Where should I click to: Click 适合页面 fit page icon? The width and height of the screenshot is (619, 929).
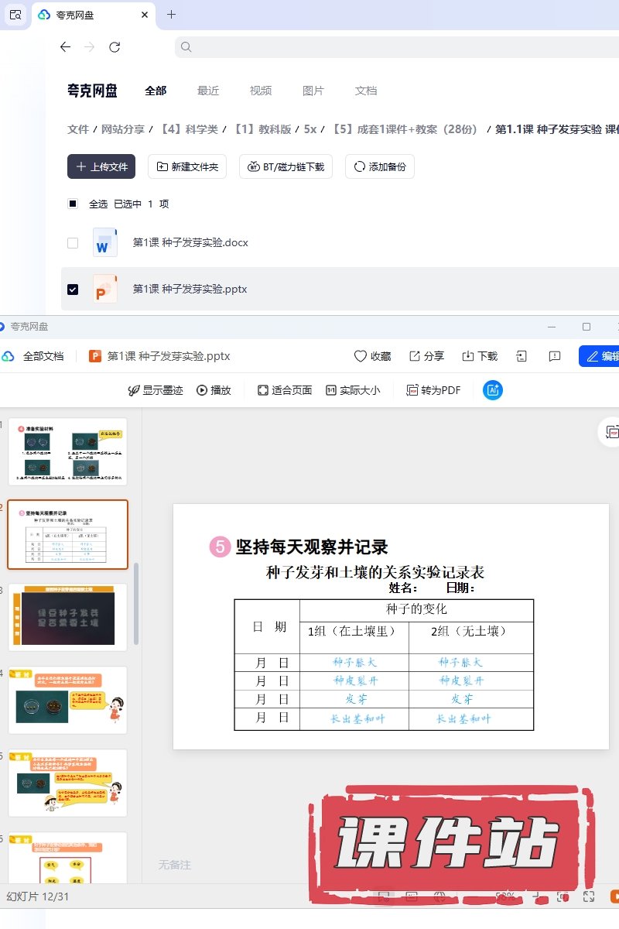point(263,390)
